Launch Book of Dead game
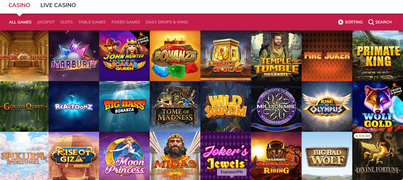Screen dimensions: 403x180 tap(24, 56)
